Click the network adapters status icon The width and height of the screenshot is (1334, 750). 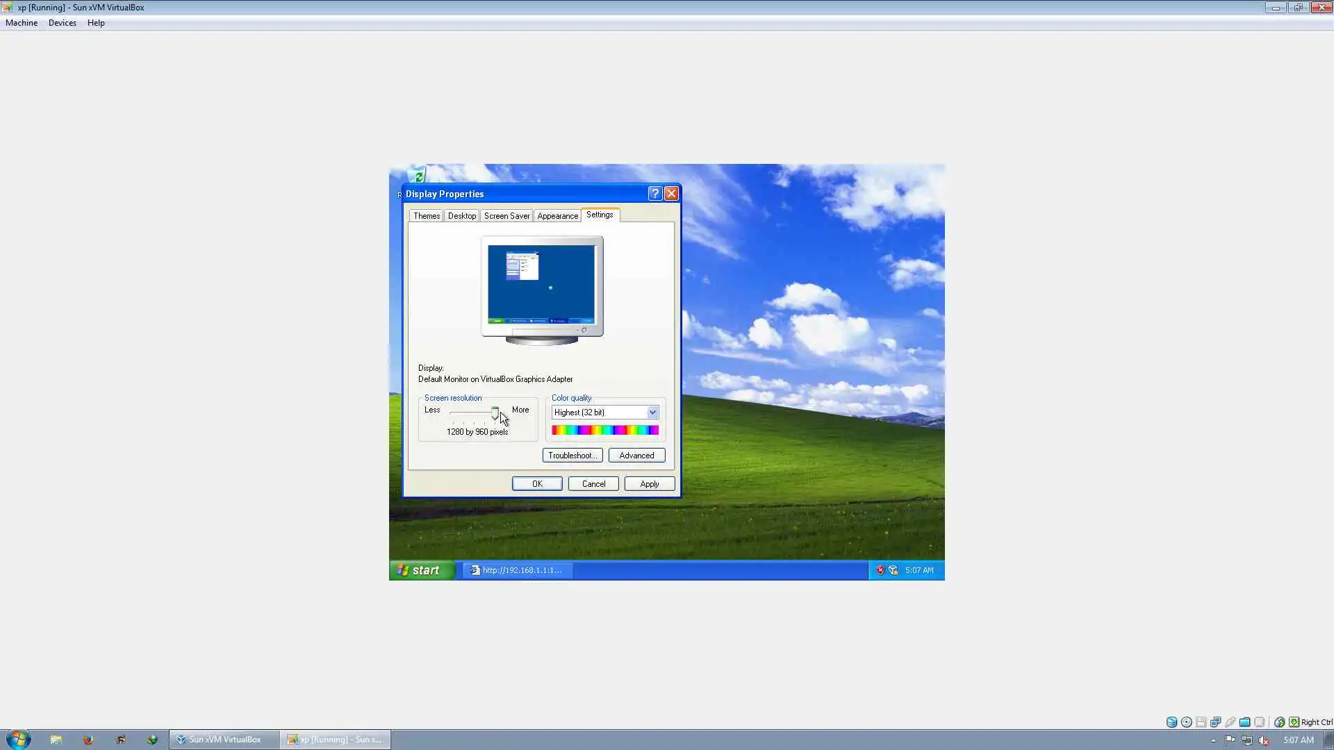coord(1215,722)
